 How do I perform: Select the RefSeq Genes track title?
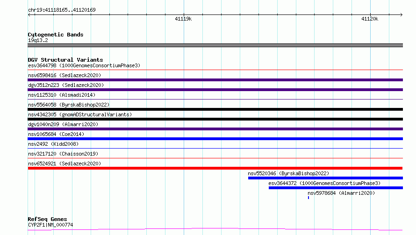[47, 219]
